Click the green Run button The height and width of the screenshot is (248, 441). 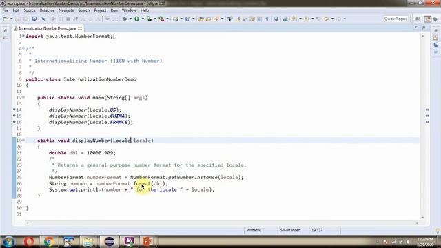click(137, 19)
